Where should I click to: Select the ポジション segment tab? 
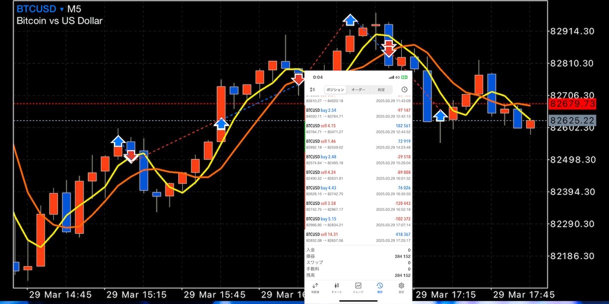tap(335, 90)
